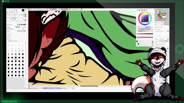Toggle the swatches panel icon
The width and height of the screenshot is (184, 103).
click(x=146, y=10)
